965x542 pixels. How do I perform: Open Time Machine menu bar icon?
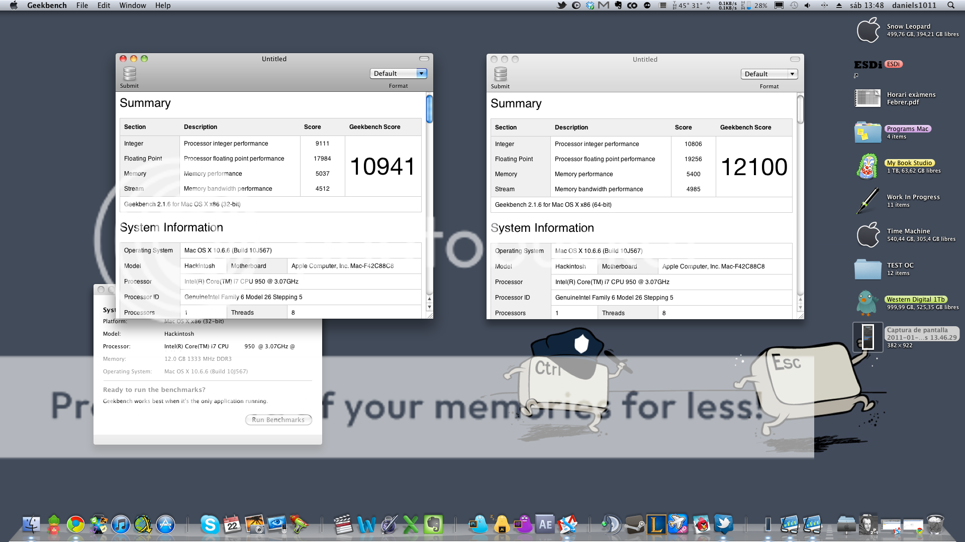(794, 5)
